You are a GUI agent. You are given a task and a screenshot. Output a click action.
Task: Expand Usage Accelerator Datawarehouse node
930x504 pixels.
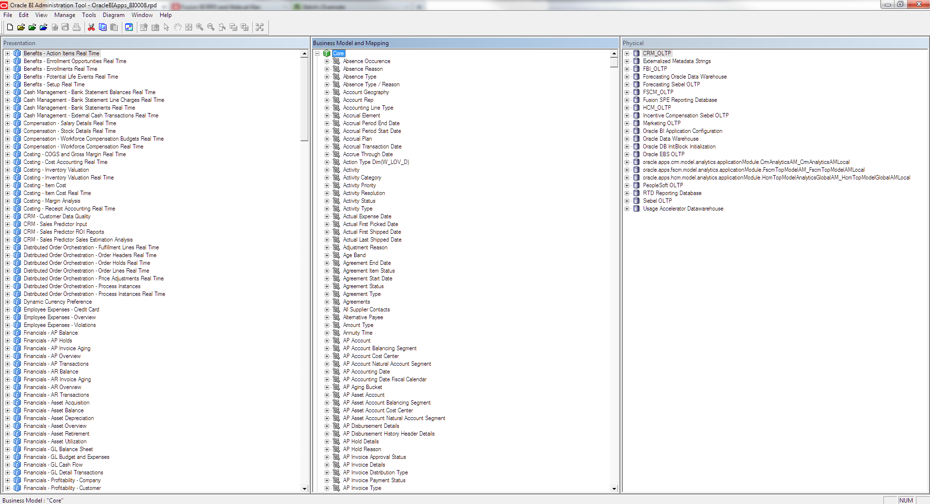coord(627,209)
